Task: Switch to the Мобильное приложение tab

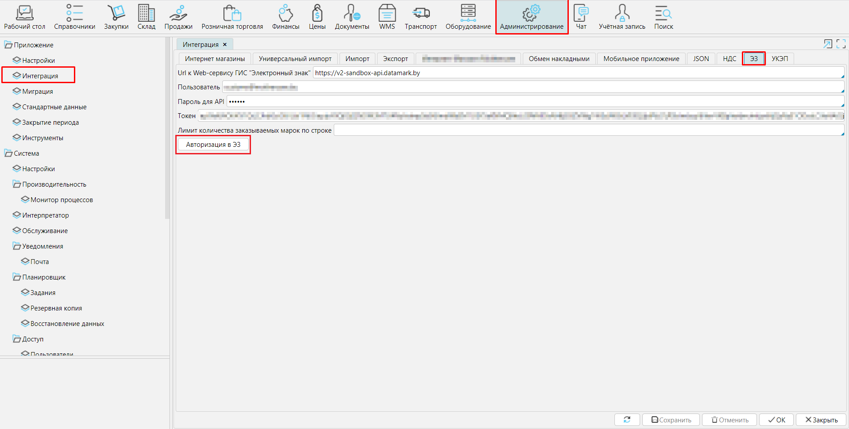Action: [x=641, y=59]
